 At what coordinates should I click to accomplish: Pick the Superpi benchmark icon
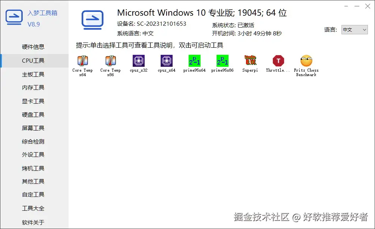point(250,61)
